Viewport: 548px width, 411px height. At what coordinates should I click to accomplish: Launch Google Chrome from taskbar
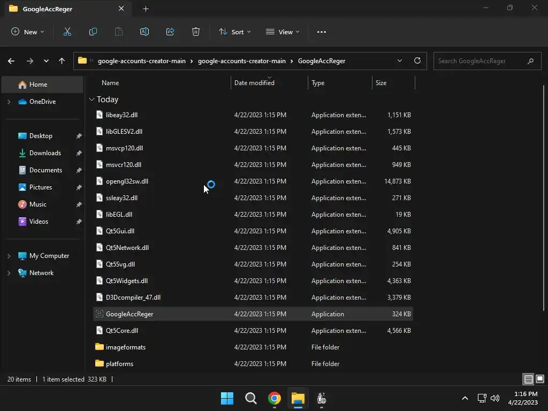point(275,398)
